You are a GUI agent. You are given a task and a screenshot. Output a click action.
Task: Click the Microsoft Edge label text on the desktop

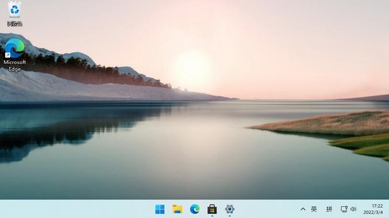coord(14,65)
